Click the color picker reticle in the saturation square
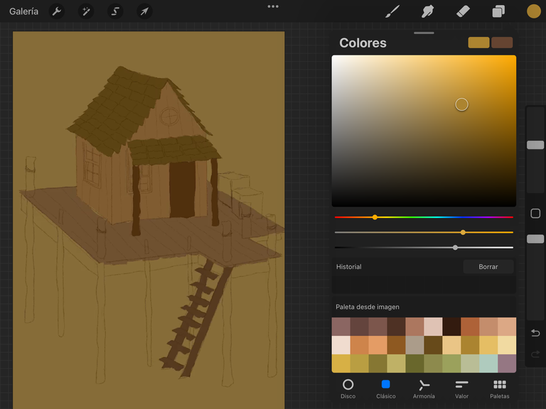This screenshot has width=546, height=409. point(461,104)
